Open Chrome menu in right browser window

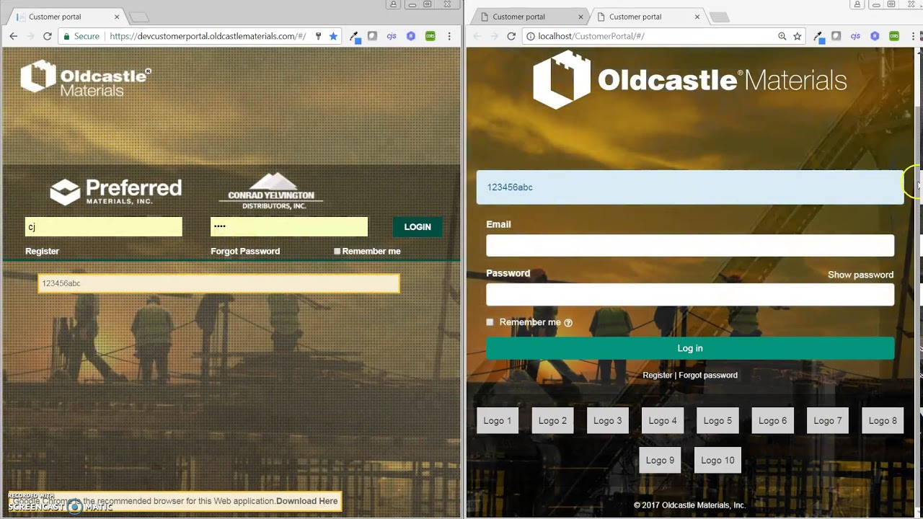pos(913,36)
